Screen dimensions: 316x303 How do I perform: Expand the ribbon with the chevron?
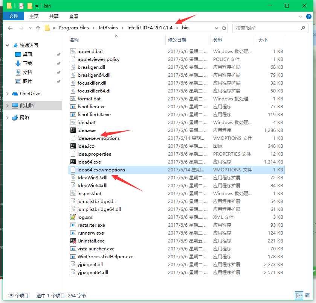click(301, 17)
